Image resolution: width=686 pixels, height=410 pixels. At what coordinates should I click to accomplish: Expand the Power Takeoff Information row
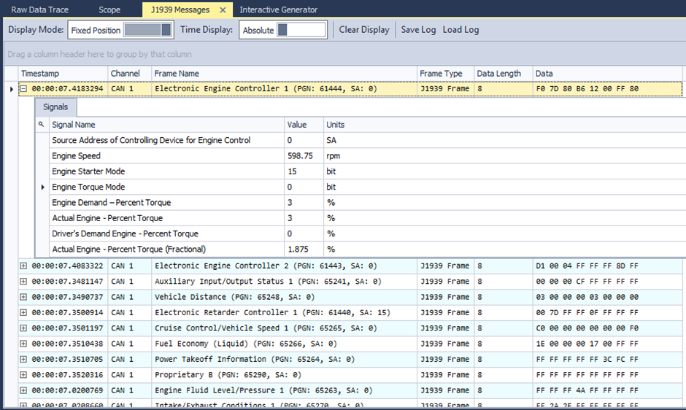[x=23, y=359]
